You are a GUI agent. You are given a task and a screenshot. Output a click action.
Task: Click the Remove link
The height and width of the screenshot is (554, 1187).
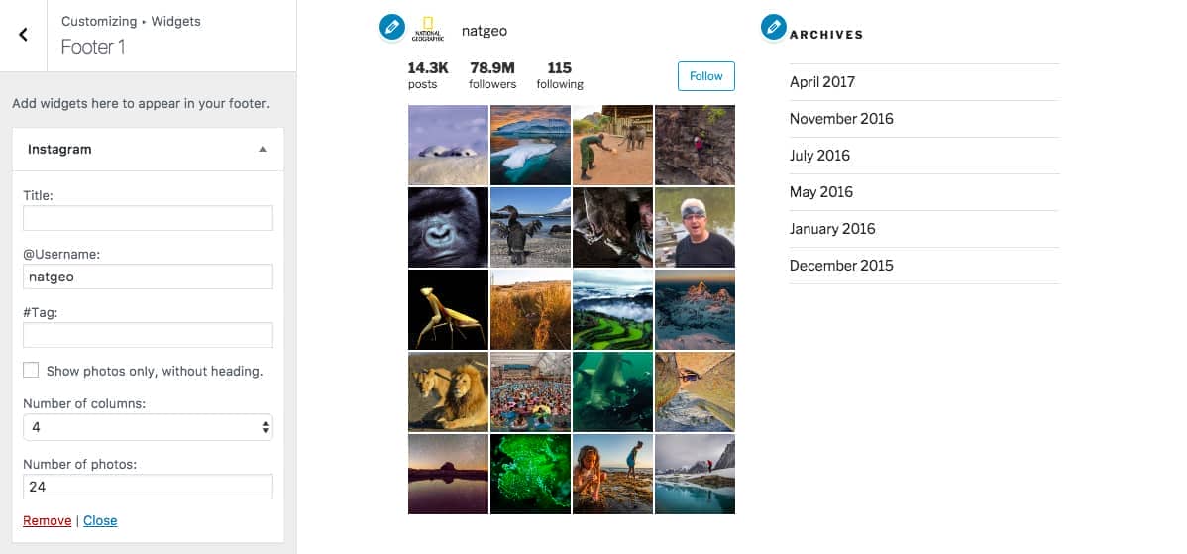click(47, 520)
